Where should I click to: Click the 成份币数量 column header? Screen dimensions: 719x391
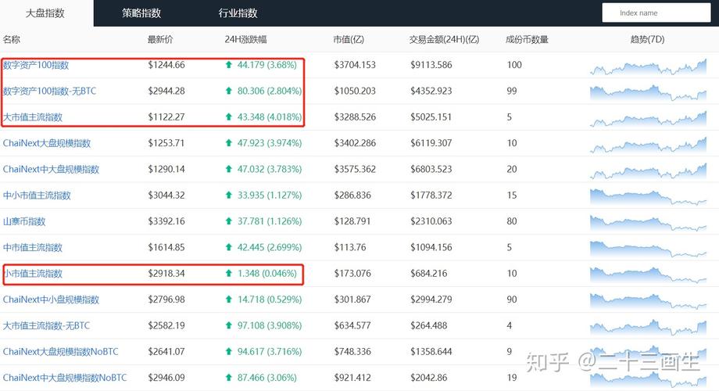tap(527, 39)
